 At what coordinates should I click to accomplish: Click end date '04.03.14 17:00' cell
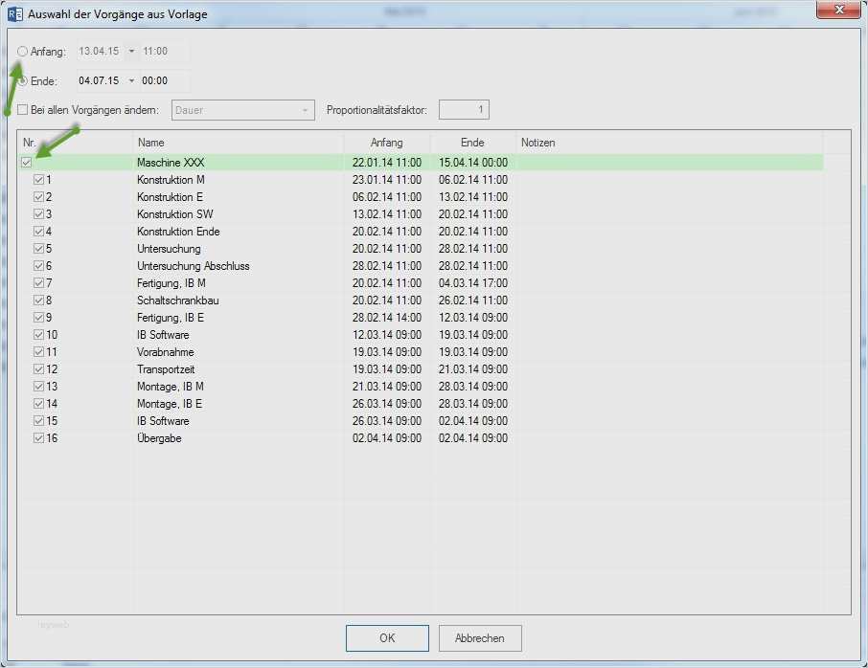click(473, 283)
